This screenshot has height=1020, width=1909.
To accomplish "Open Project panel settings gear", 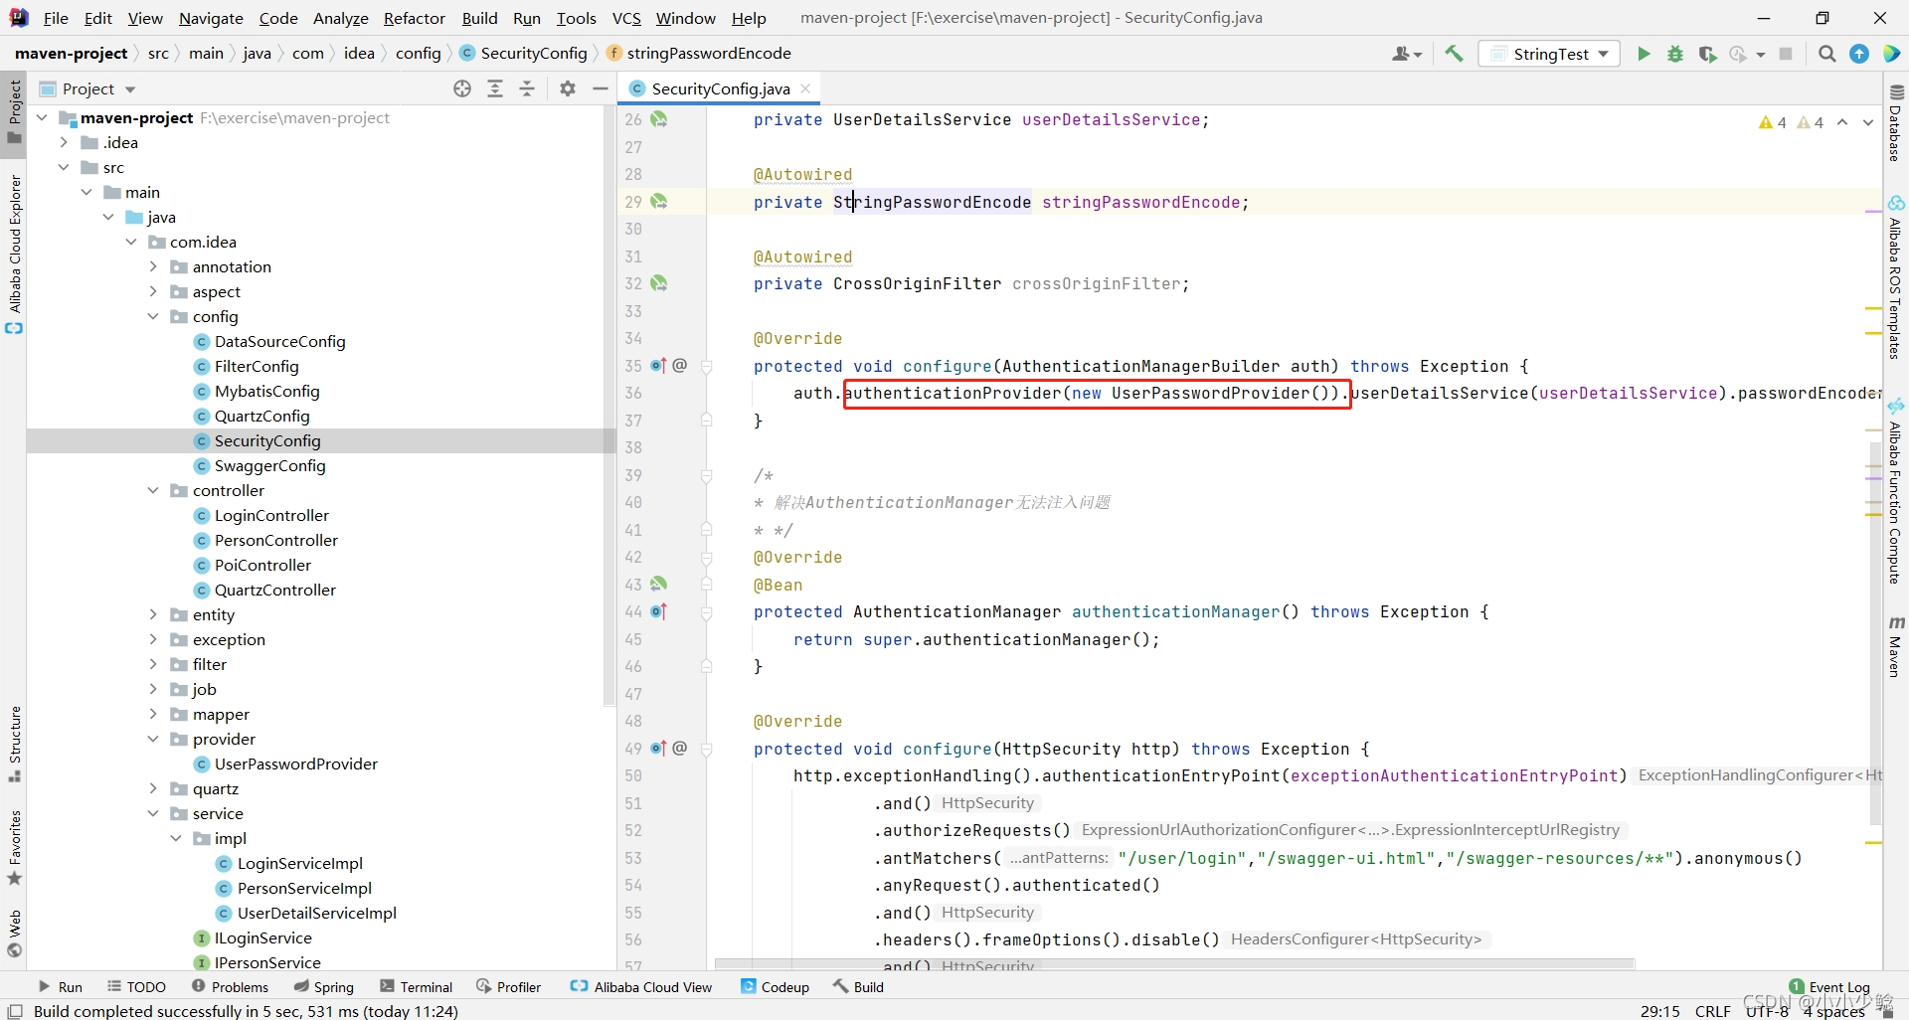I will (568, 88).
